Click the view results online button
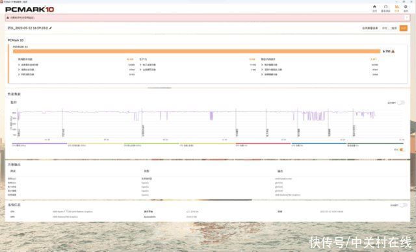416x252 pixels. [370, 28]
